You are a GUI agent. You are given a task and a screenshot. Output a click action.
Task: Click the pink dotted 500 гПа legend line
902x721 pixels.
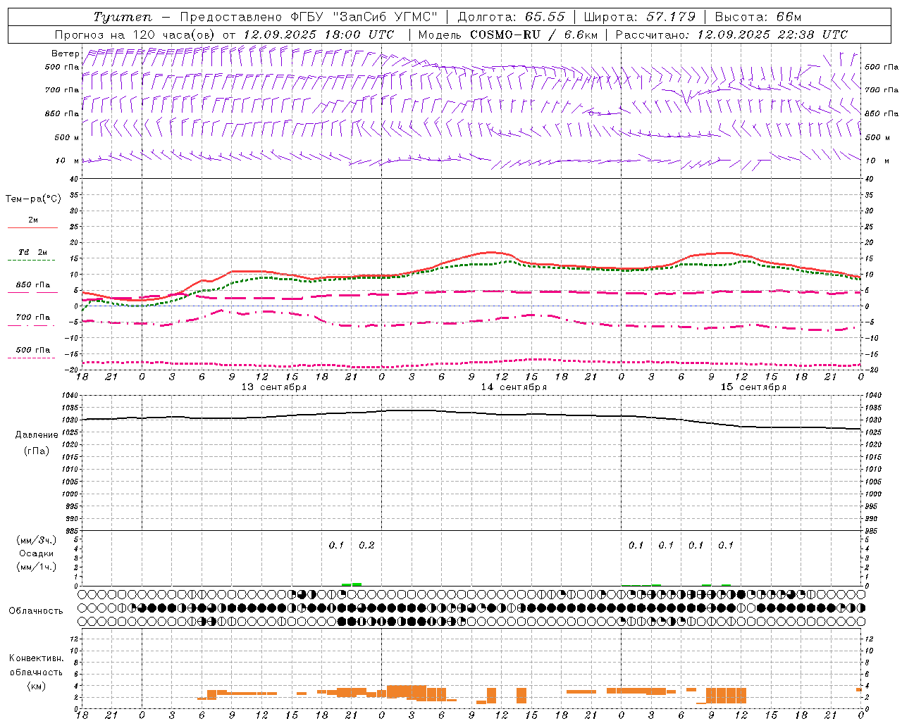(x=32, y=358)
